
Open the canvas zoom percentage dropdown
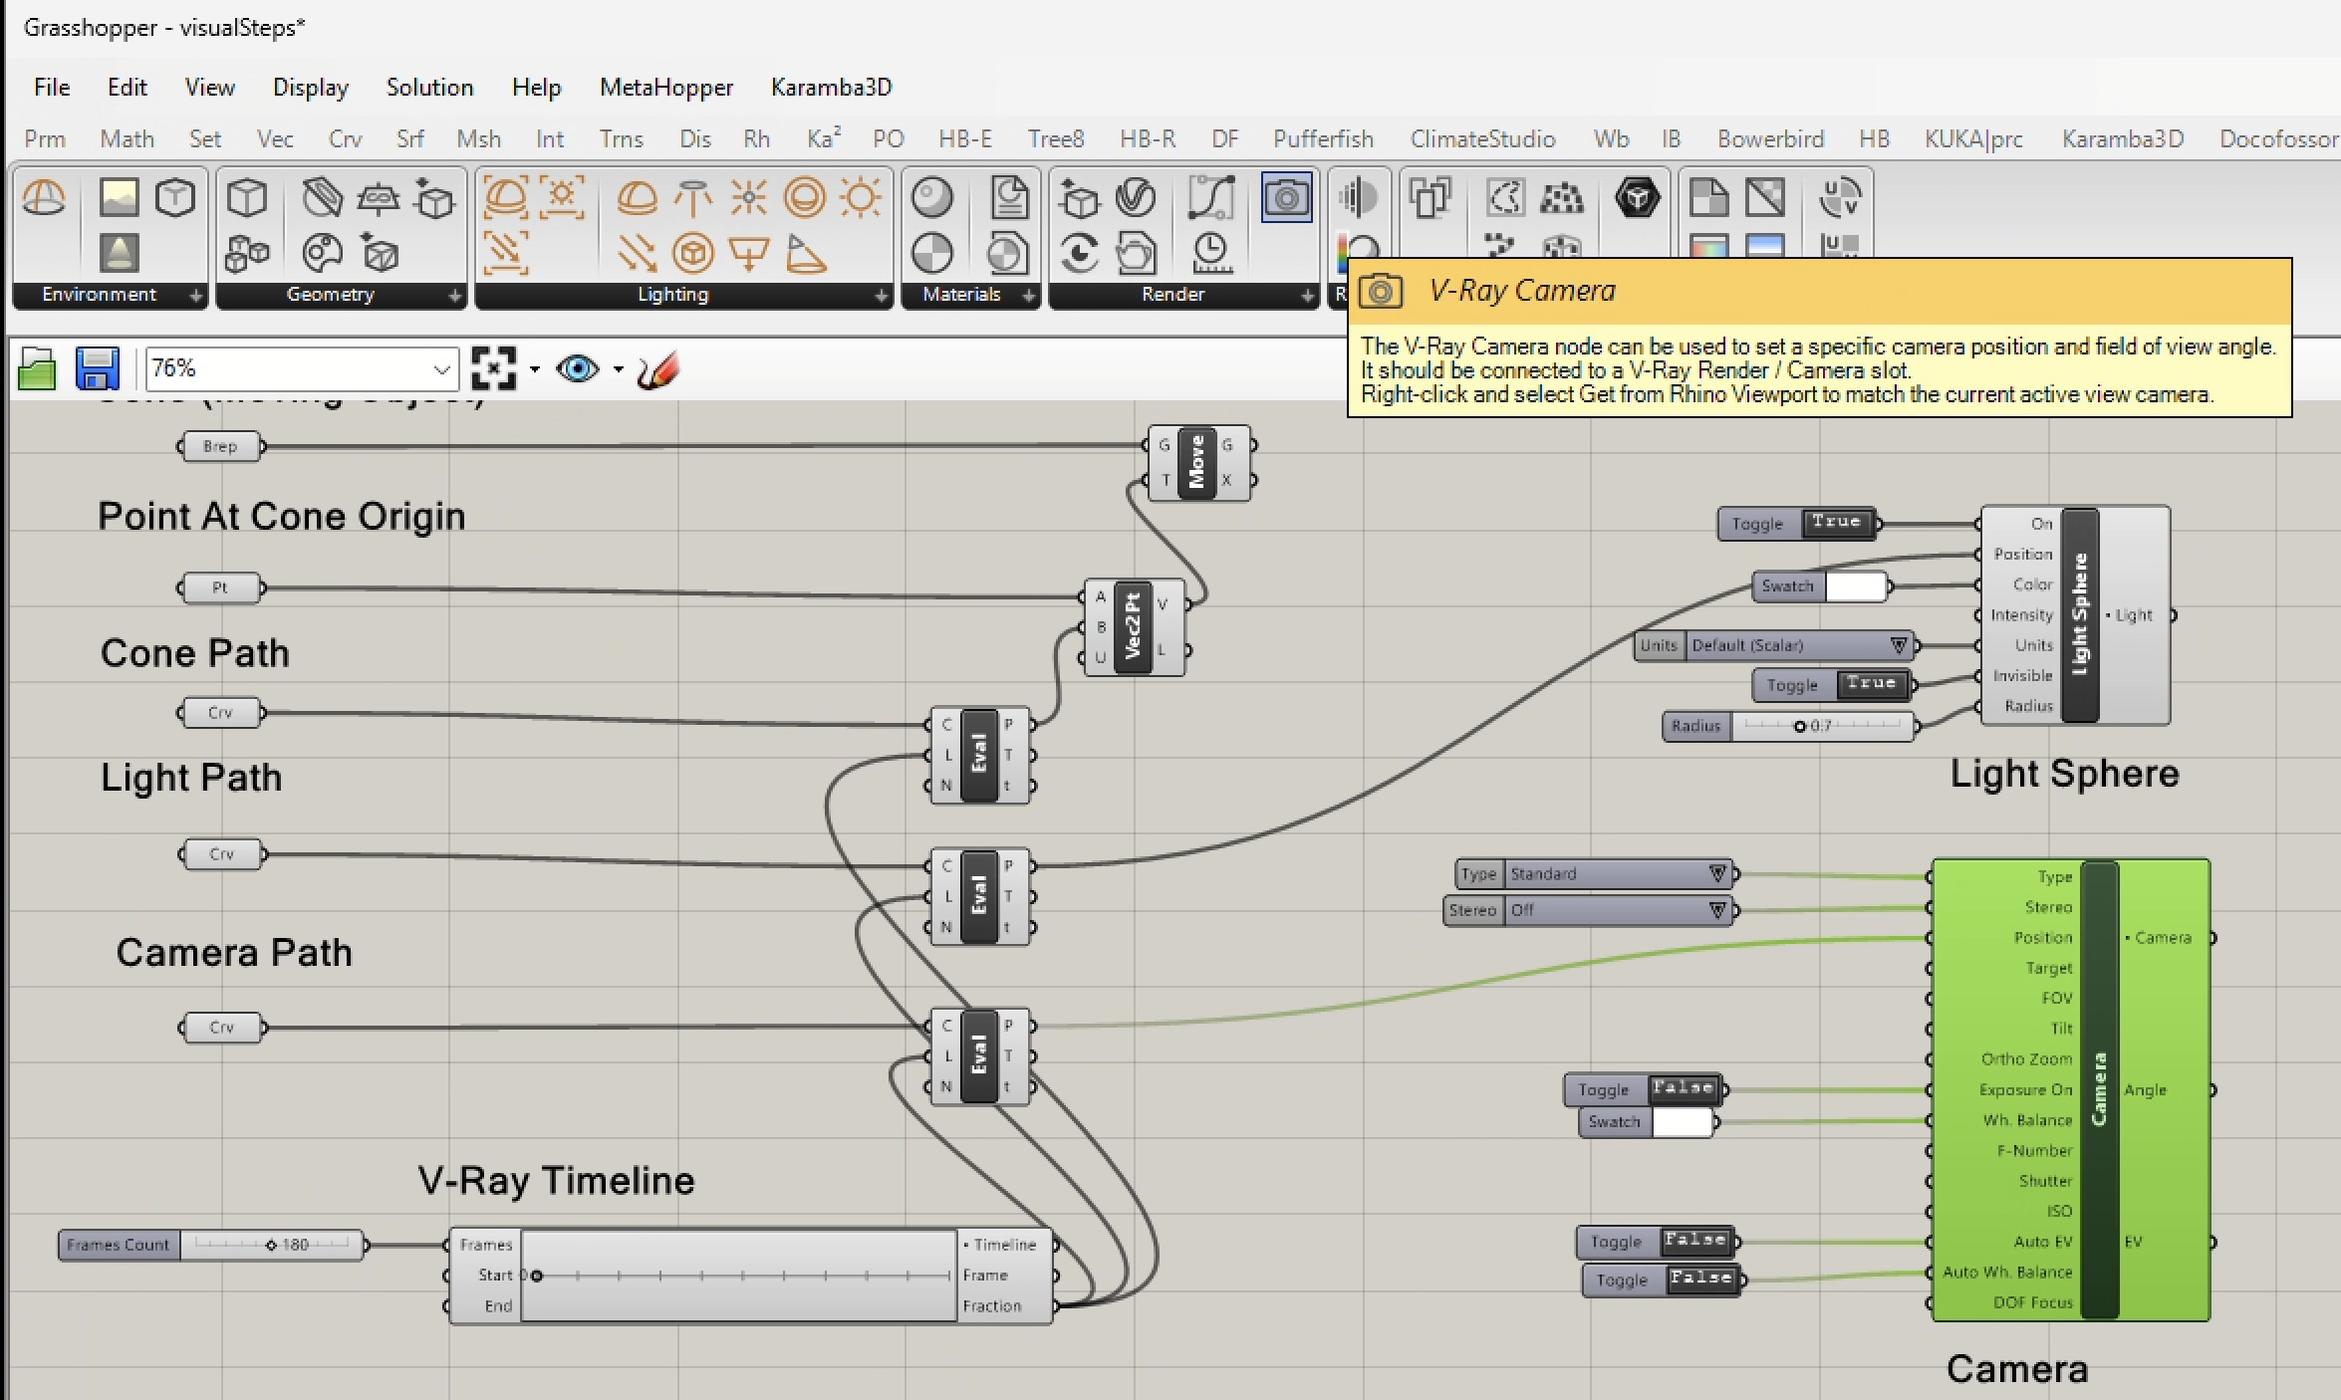440,369
